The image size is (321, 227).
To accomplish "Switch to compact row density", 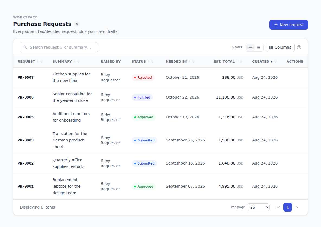I will [259, 47].
